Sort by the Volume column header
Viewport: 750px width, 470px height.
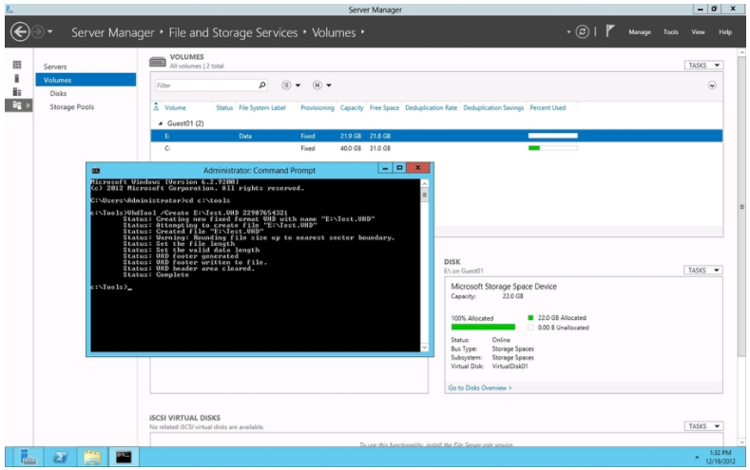[175, 108]
